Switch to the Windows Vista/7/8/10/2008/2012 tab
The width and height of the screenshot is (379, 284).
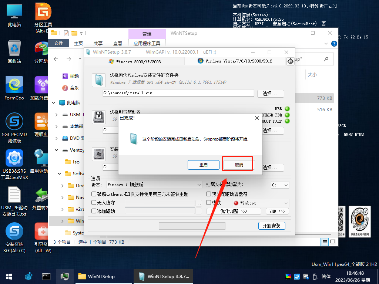[235, 61]
